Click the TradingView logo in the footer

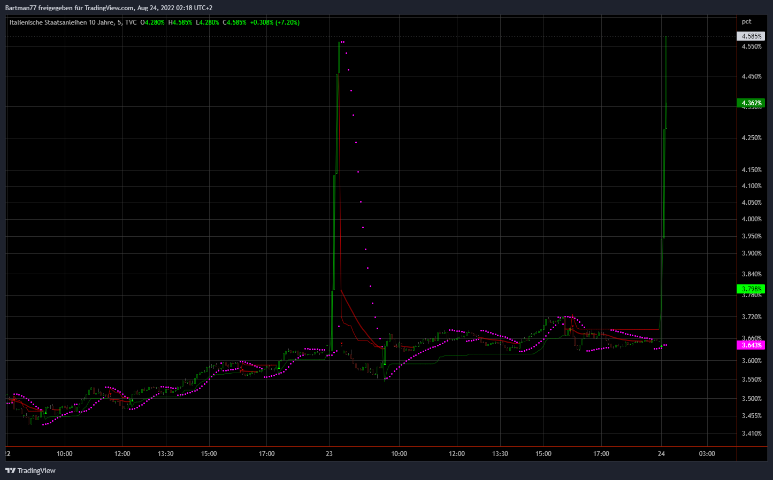(x=30, y=470)
